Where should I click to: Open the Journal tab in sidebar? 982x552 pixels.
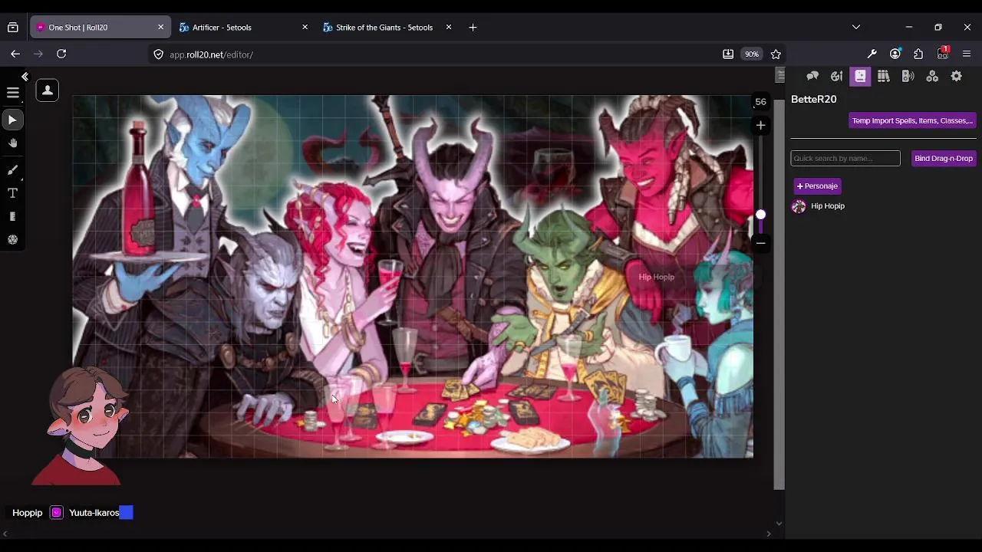[860, 76]
